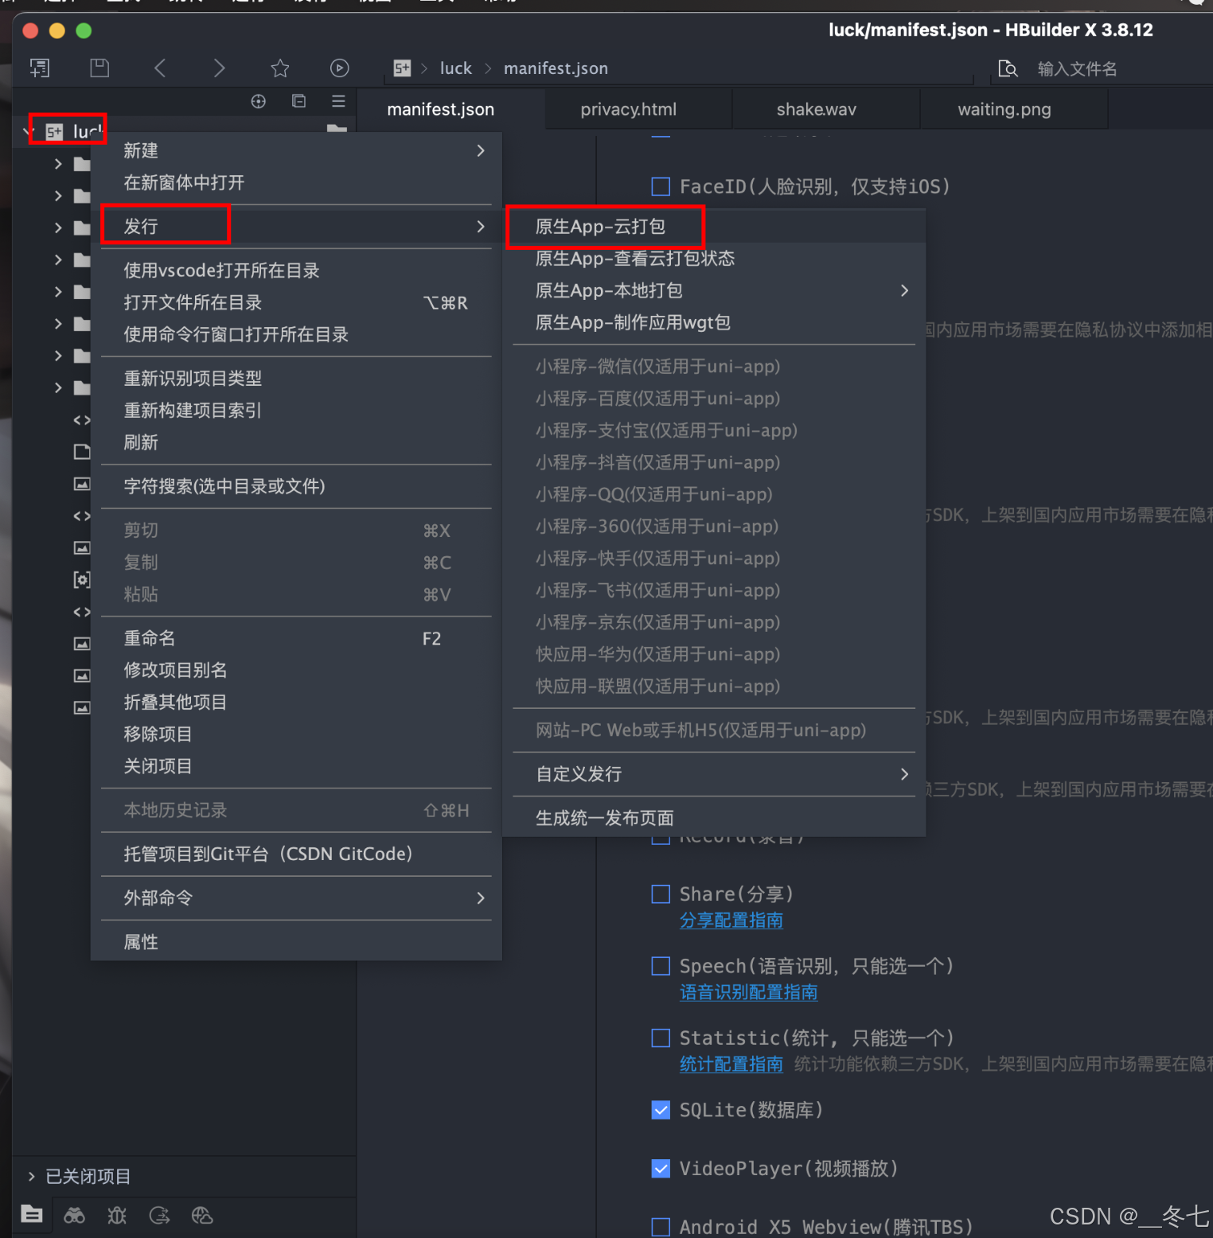
Task: Click the collapse-all icon in explorer header
Action: tap(298, 101)
